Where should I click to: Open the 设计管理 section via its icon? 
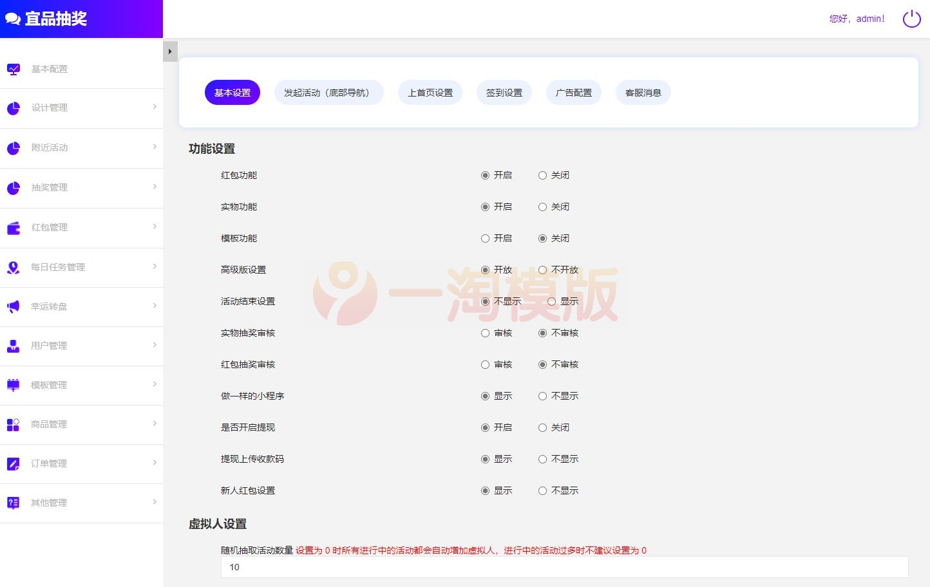14,108
